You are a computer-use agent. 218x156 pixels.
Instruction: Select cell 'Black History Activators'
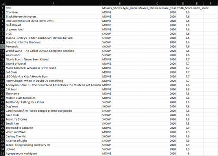[x=54, y=17]
